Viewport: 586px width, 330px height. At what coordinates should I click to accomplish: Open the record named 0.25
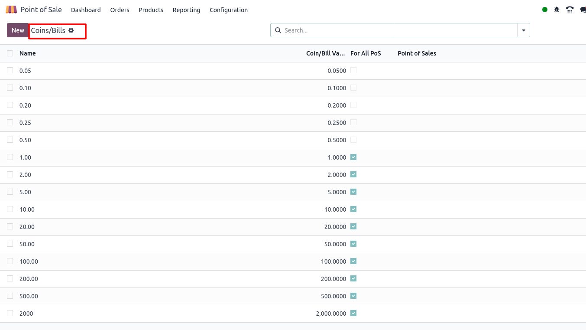(25, 123)
